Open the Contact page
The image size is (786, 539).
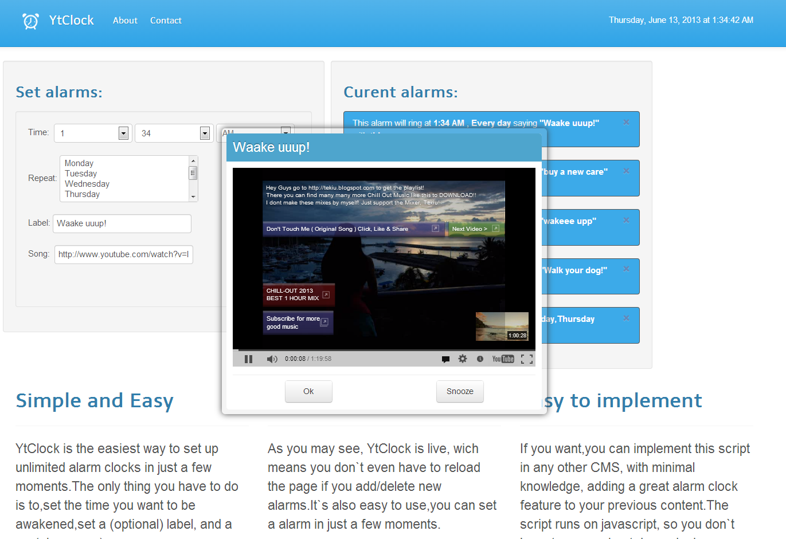point(166,20)
